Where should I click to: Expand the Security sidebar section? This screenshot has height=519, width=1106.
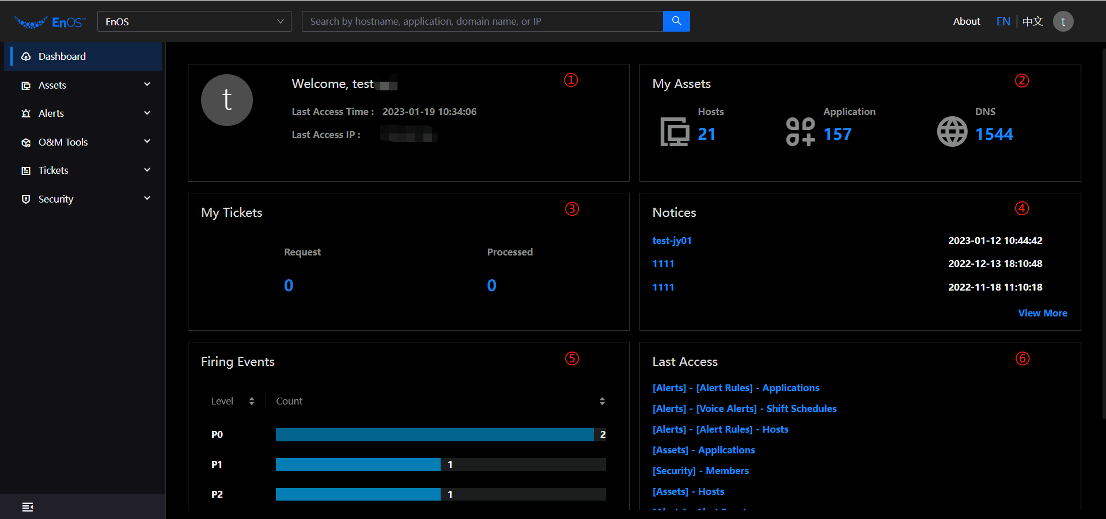click(x=147, y=198)
